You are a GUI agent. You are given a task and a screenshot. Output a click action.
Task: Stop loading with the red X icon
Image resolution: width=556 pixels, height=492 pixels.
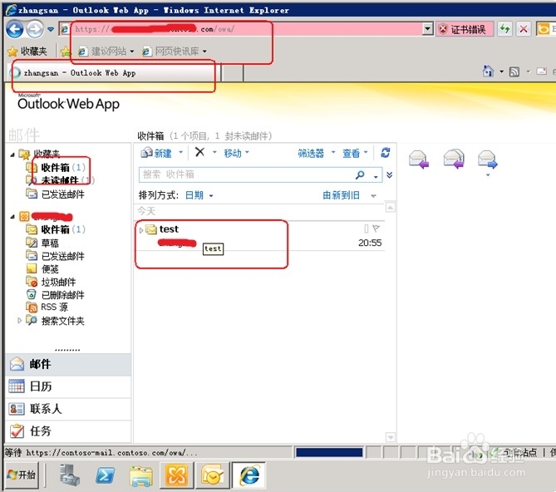coord(524,29)
